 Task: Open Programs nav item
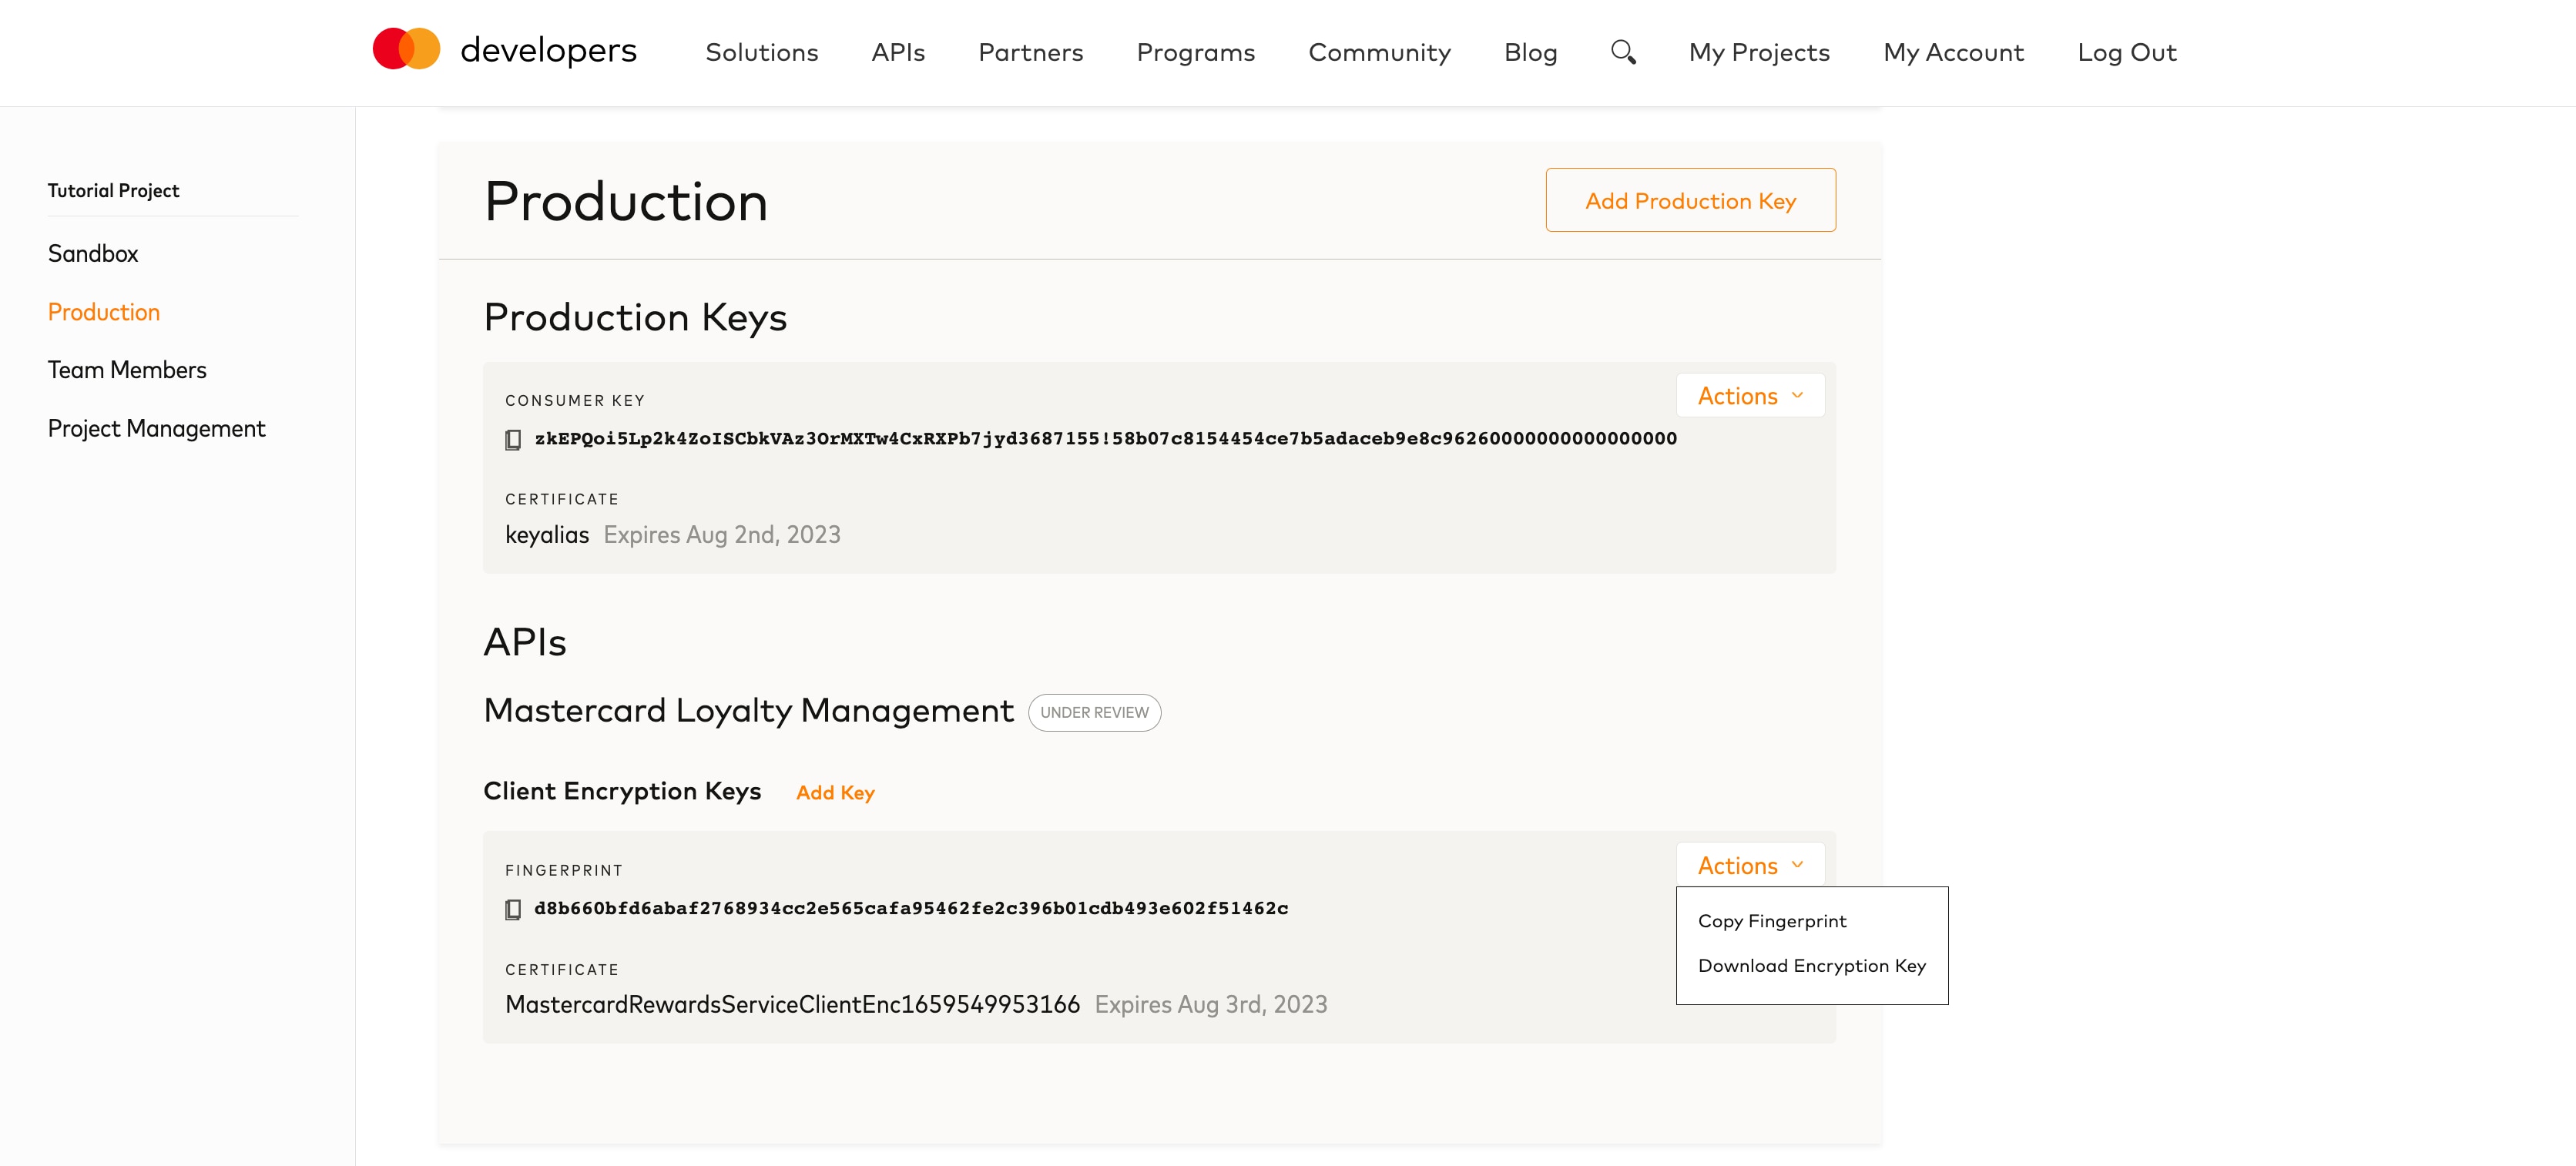(1195, 52)
